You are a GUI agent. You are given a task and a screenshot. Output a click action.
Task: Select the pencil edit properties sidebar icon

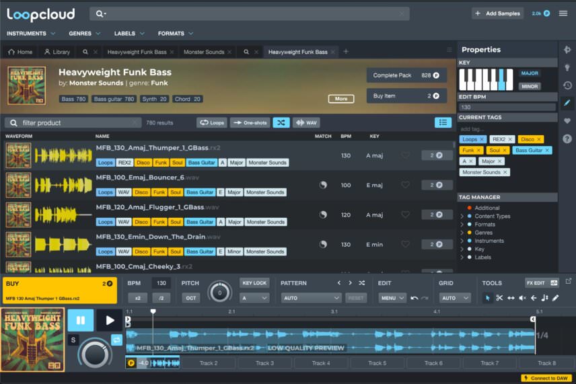coord(567,103)
